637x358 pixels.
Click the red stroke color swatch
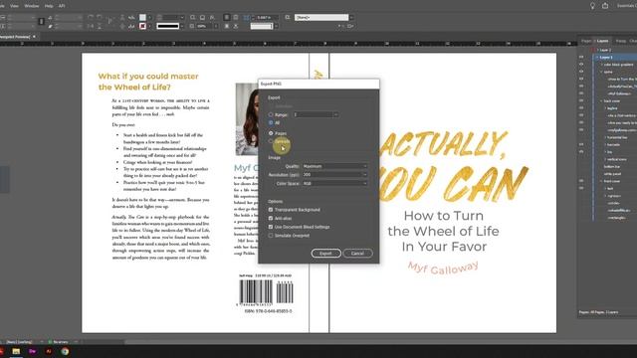[x=142, y=26]
